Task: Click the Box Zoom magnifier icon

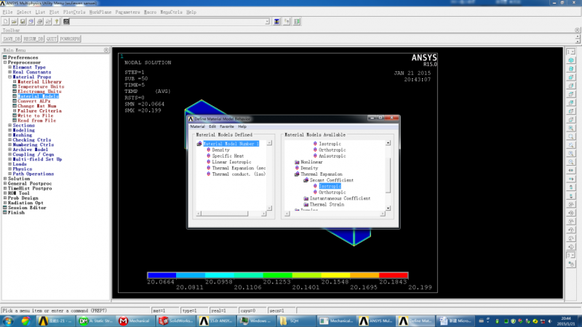Action: coord(571,137)
